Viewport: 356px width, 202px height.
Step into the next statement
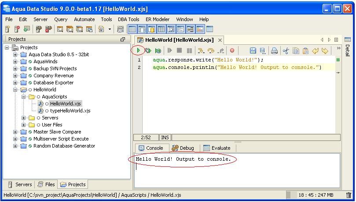pyautogui.click(x=201, y=50)
